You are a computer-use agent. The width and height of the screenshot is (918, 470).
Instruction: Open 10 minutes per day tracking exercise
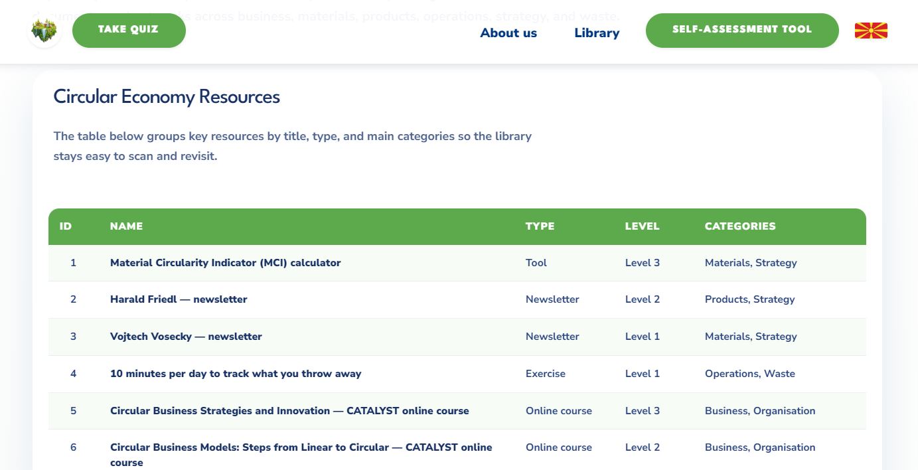[x=236, y=374]
